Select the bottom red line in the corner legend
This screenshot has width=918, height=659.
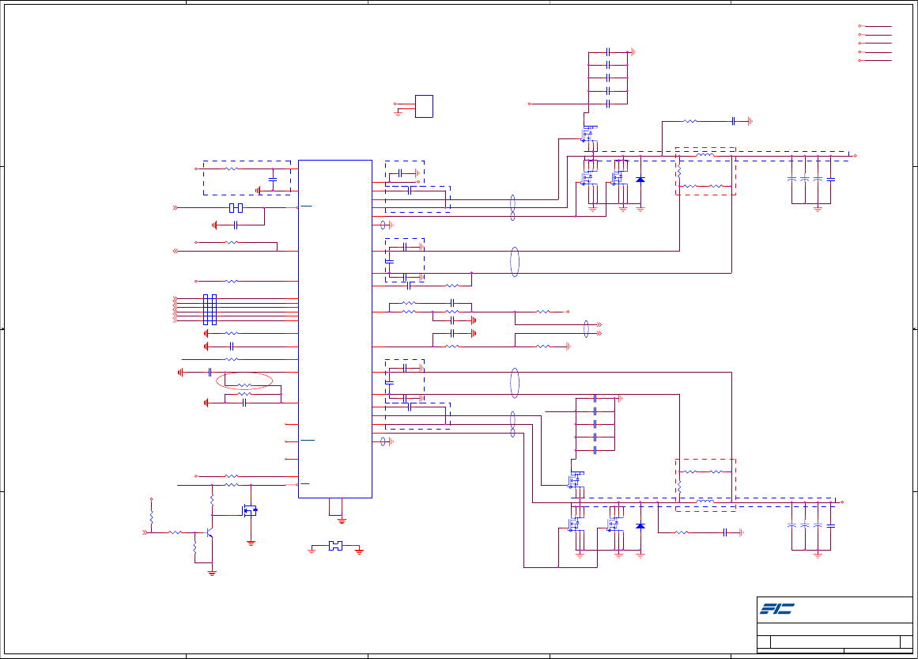tap(876, 60)
